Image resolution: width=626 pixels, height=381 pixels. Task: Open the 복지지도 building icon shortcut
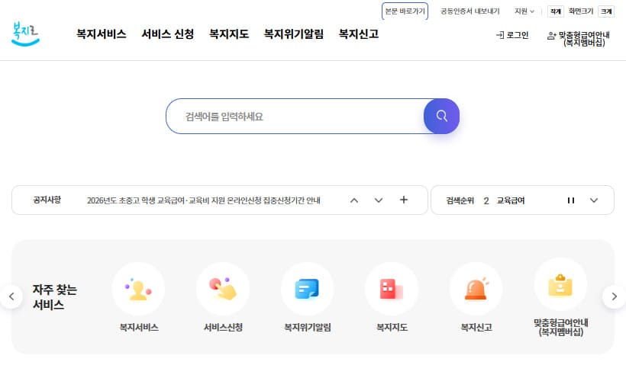point(392,289)
